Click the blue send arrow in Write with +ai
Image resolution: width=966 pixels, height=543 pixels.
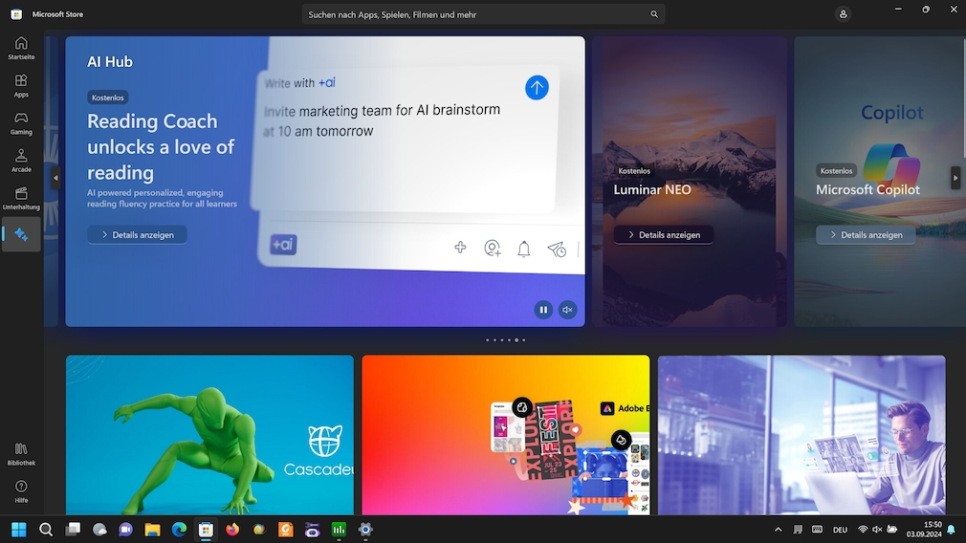(537, 87)
